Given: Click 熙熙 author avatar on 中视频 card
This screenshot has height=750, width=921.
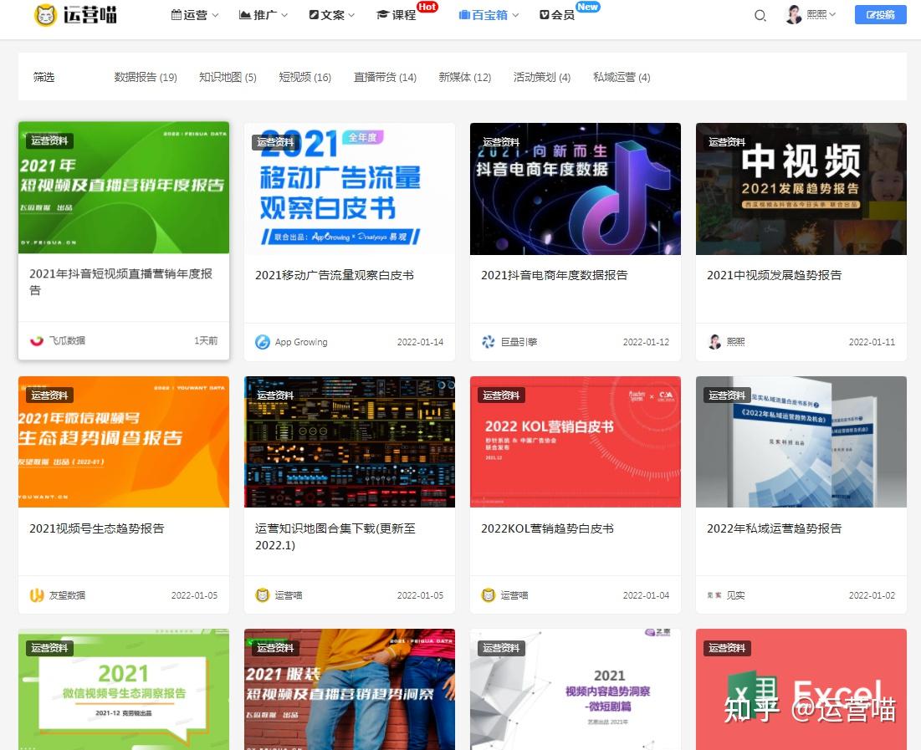Looking at the screenshot, I should click(x=714, y=342).
